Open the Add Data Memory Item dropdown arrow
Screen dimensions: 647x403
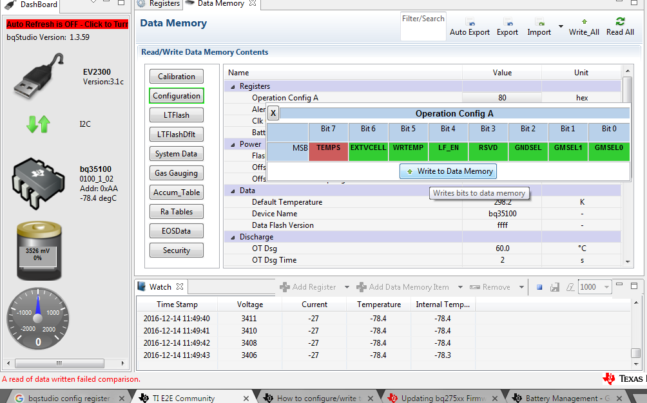point(461,287)
